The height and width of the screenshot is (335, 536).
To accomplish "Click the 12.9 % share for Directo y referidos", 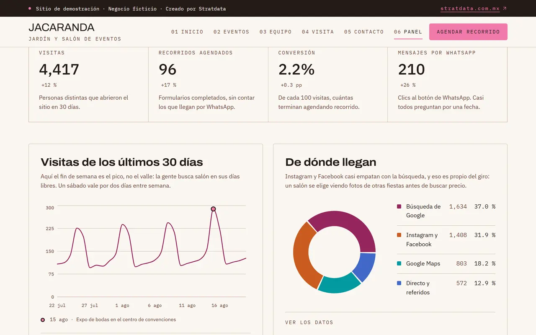I will click(485, 283).
